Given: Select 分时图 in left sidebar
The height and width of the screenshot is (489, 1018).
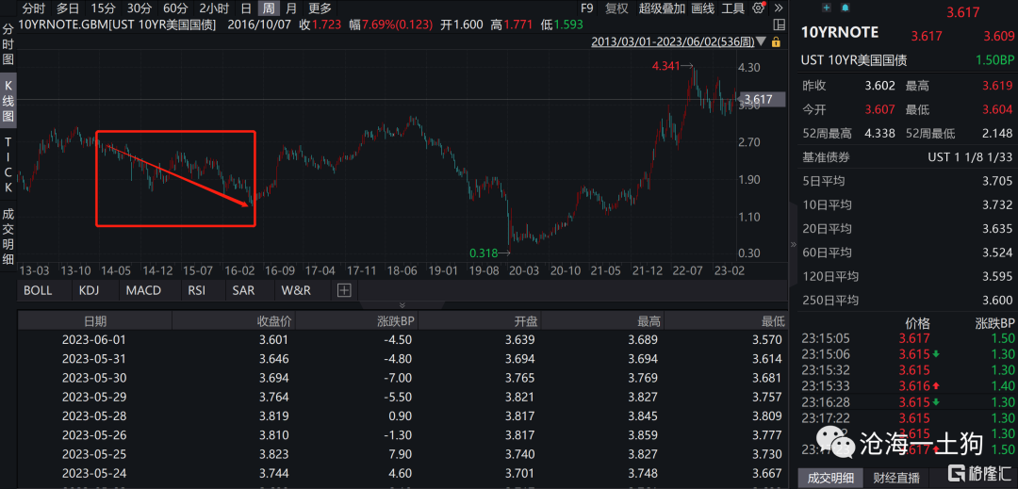Looking at the screenshot, I should [8, 44].
